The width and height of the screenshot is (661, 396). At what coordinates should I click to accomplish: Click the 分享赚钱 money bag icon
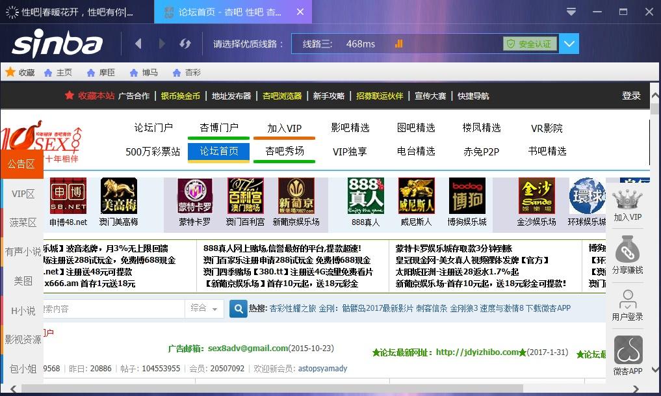[627, 249]
